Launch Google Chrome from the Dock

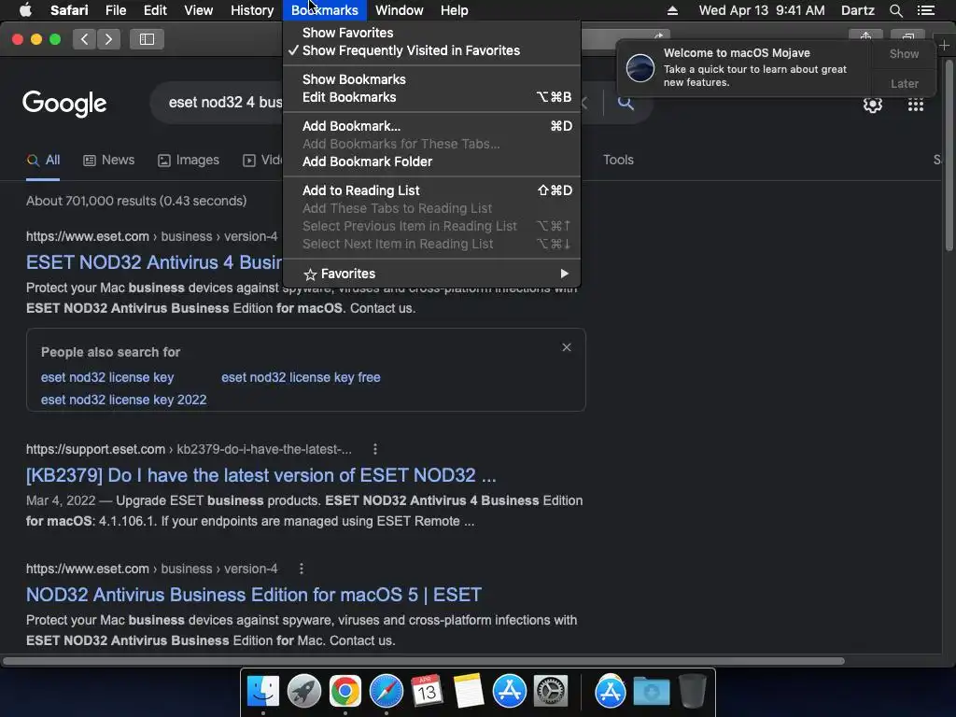(345, 691)
